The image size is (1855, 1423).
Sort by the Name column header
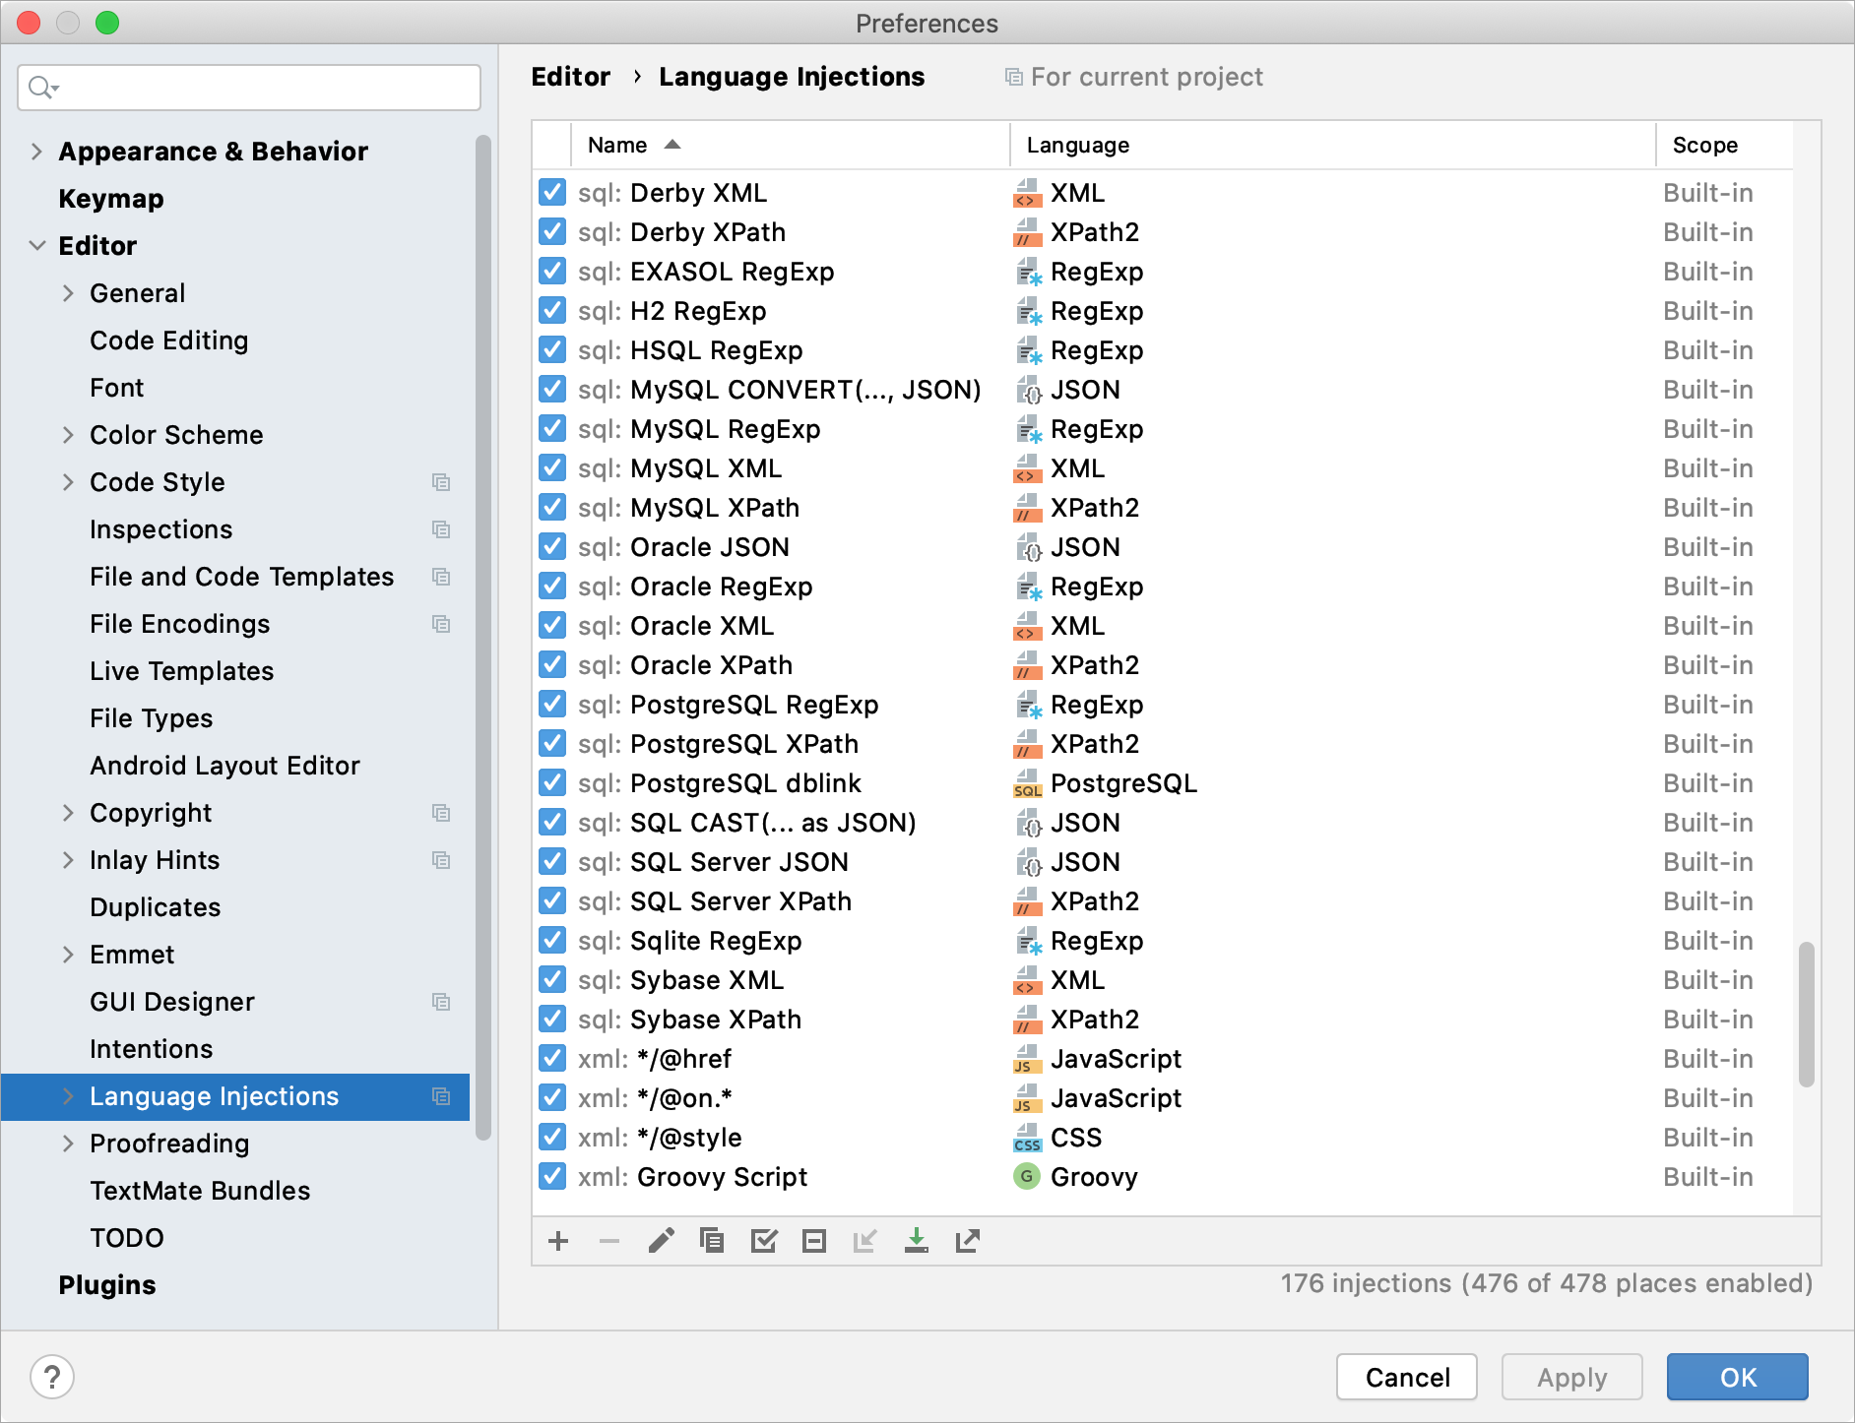[x=791, y=145]
